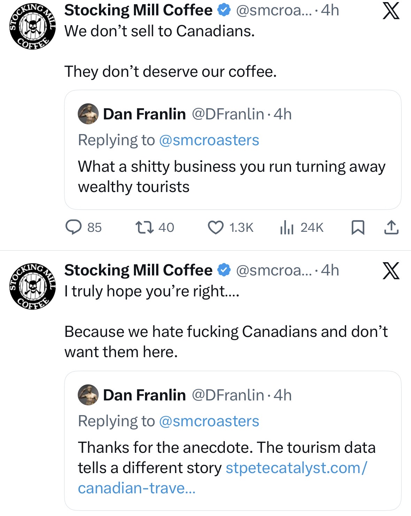Like the first tweet with heart icon
The height and width of the screenshot is (516, 411).
216,227
